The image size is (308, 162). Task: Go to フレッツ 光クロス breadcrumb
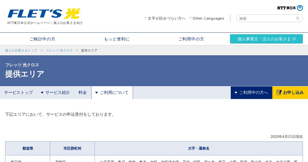(59, 50)
